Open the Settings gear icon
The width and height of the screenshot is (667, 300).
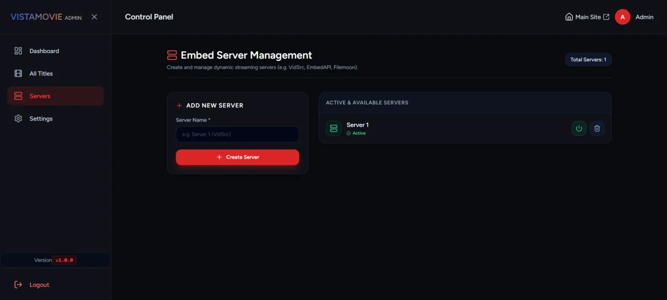pyautogui.click(x=18, y=119)
